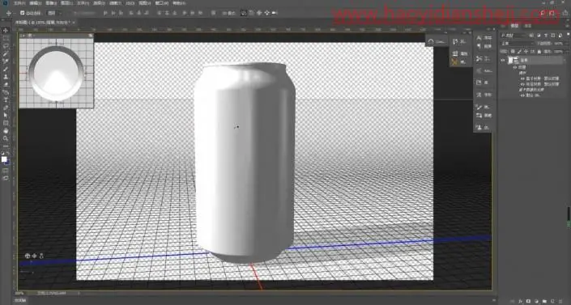This screenshot has width=571, height=305.
Task: Select the roll 3D object mode in the options bar
Action: (251, 13)
